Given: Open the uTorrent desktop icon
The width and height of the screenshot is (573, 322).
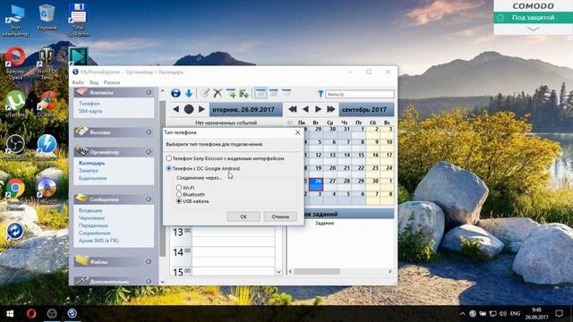Looking at the screenshot, I should (15, 104).
